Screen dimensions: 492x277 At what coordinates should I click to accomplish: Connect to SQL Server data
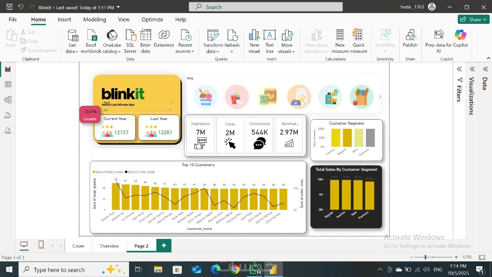pyautogui.click(x=130, y=42)
